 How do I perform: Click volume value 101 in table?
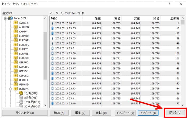(177, 58)
